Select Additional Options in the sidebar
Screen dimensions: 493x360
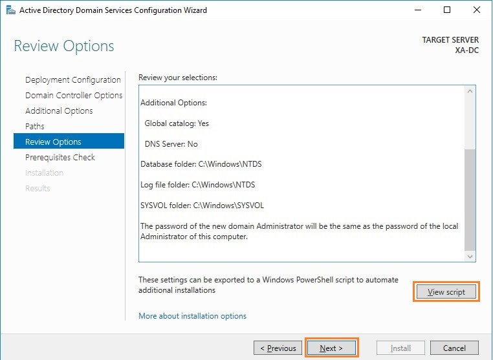[x=59, y=111]
